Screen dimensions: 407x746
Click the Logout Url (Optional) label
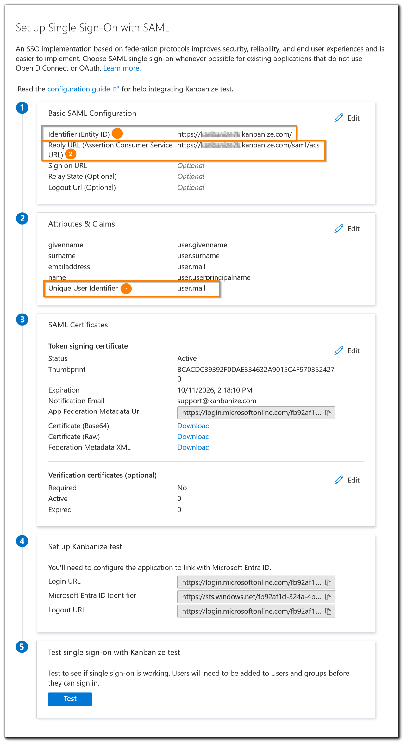[x=82, y=187]
